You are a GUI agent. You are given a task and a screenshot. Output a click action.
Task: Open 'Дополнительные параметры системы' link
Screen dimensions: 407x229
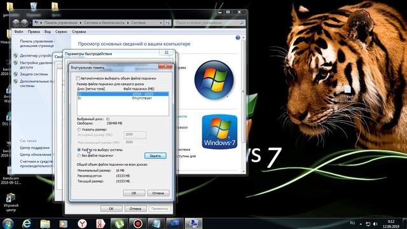click(x=36, y=83)
